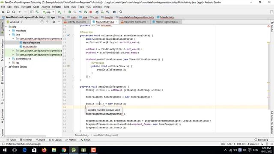The width and height of the screenshot is (274, 154).
Task: Open the TODO tool window
Action: click(x=11, y=140)
